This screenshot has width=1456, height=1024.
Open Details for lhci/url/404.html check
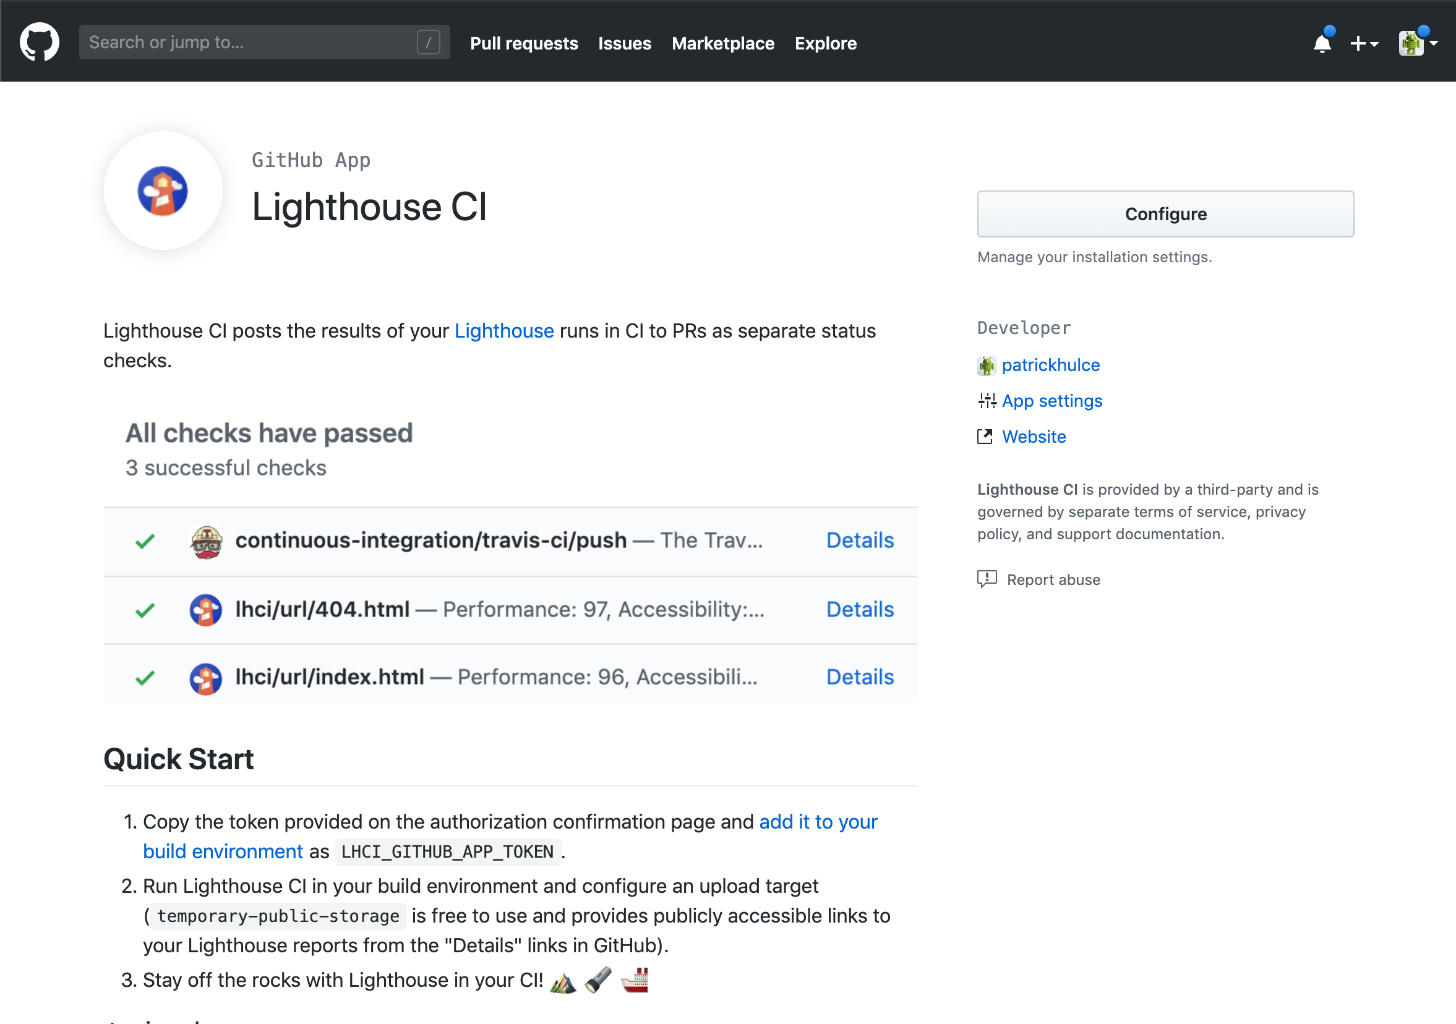tap(860, 609)
